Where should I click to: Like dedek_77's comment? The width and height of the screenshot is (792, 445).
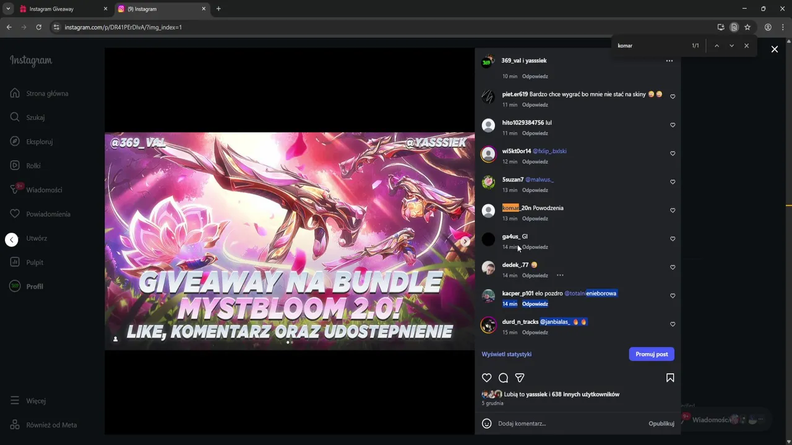coord(673,267)
